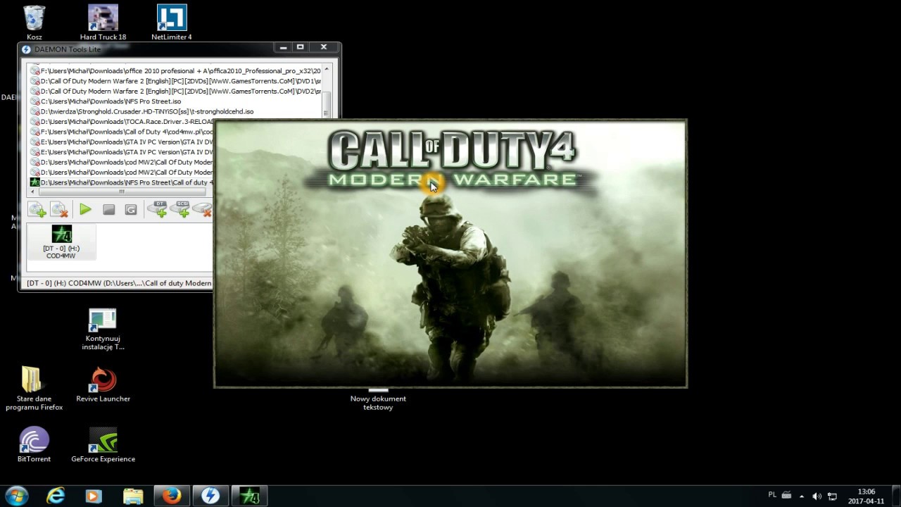Click Add Image icon in DAEMON Tools toolbar
Image resolution: width=901 pixels, height=507 pixels.
(x=37, y=209)
